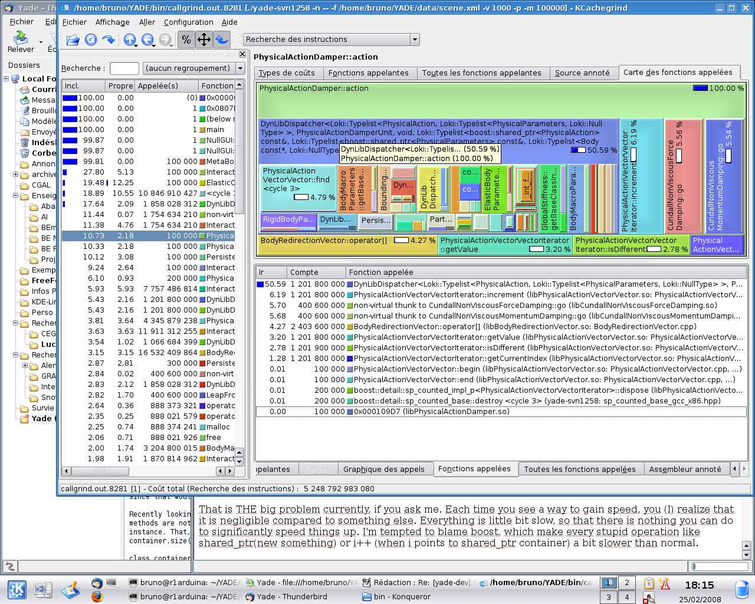
Task: Close the function profile dock panel
Action: click(242, 54)
